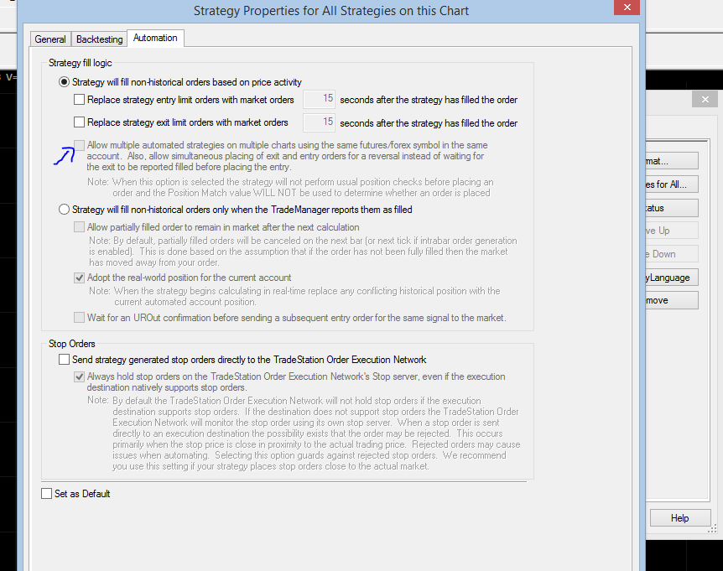The image size is (723, 571).
Task: Click the EasyLanguage button in background dialog
Action: pyautogui.click(x=672, y=278)
